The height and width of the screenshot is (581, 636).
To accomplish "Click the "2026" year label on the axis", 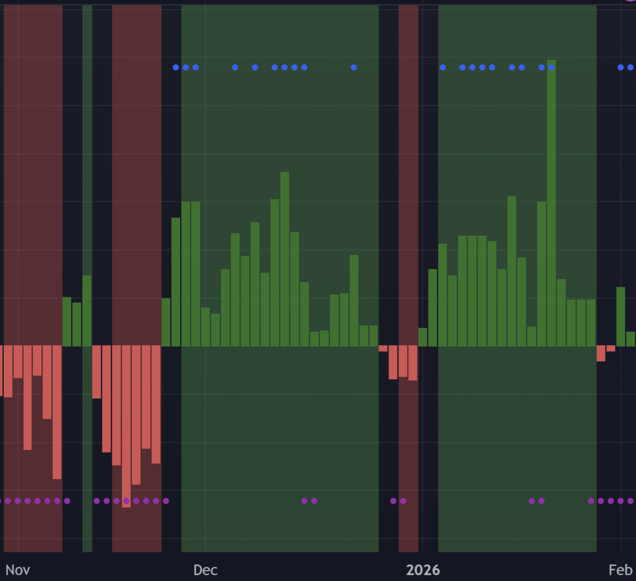I will coord(423,570).
